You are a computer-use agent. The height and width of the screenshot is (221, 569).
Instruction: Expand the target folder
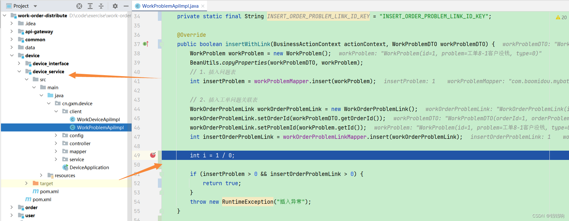(x=26, y=183)
